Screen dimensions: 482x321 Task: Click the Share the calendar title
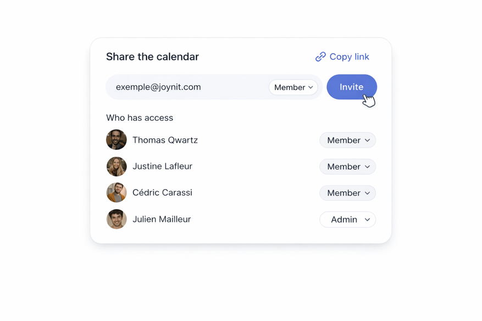pyautogui.click(x=152, y=57)
